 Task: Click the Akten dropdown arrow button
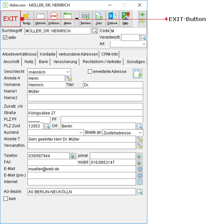click(x=77, y=19)
